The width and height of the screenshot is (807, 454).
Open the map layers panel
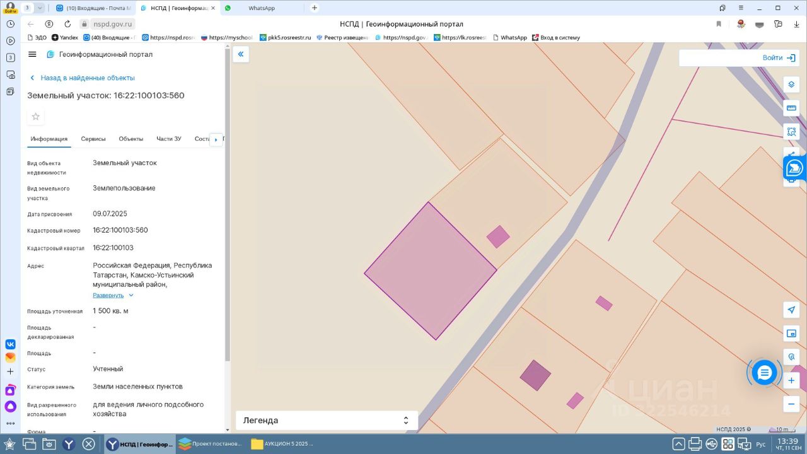tap(791, 84)
